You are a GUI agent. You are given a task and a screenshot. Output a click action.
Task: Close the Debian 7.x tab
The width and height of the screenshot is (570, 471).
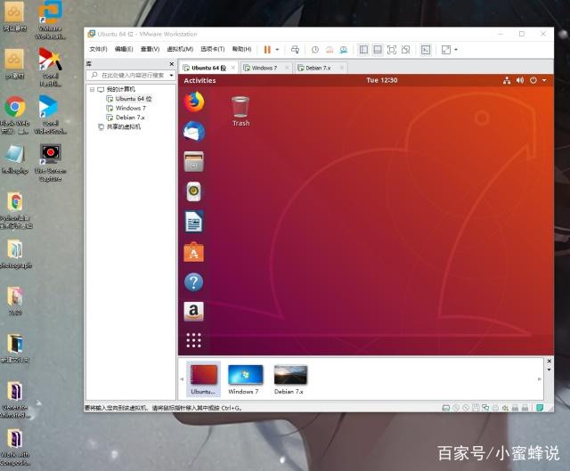342,68
